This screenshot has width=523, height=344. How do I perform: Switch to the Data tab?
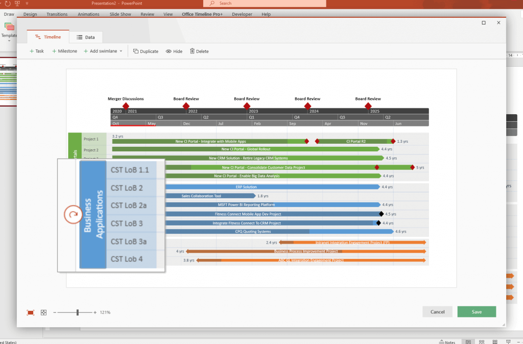pos(86,37)
